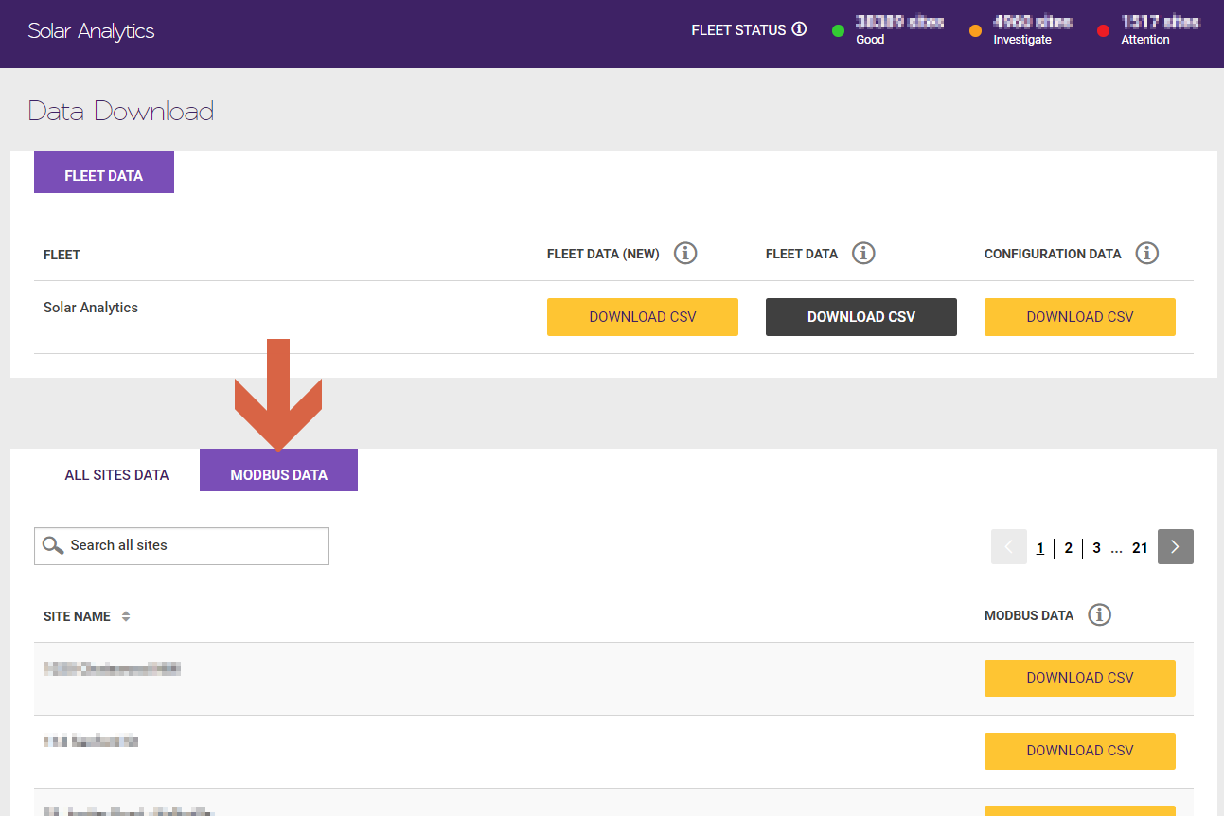Jump to page 2 of sites
The height and width of the screenshot is (816, 1224).
click(x=1068, y=548)
